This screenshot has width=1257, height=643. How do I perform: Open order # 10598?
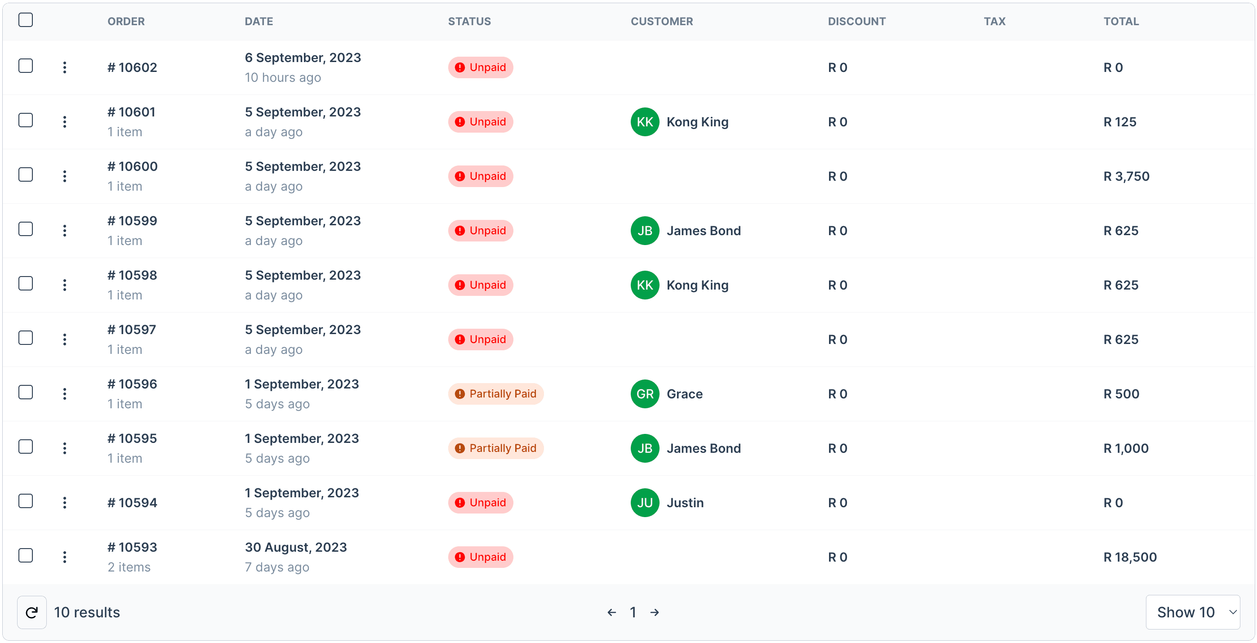[132, 275]
